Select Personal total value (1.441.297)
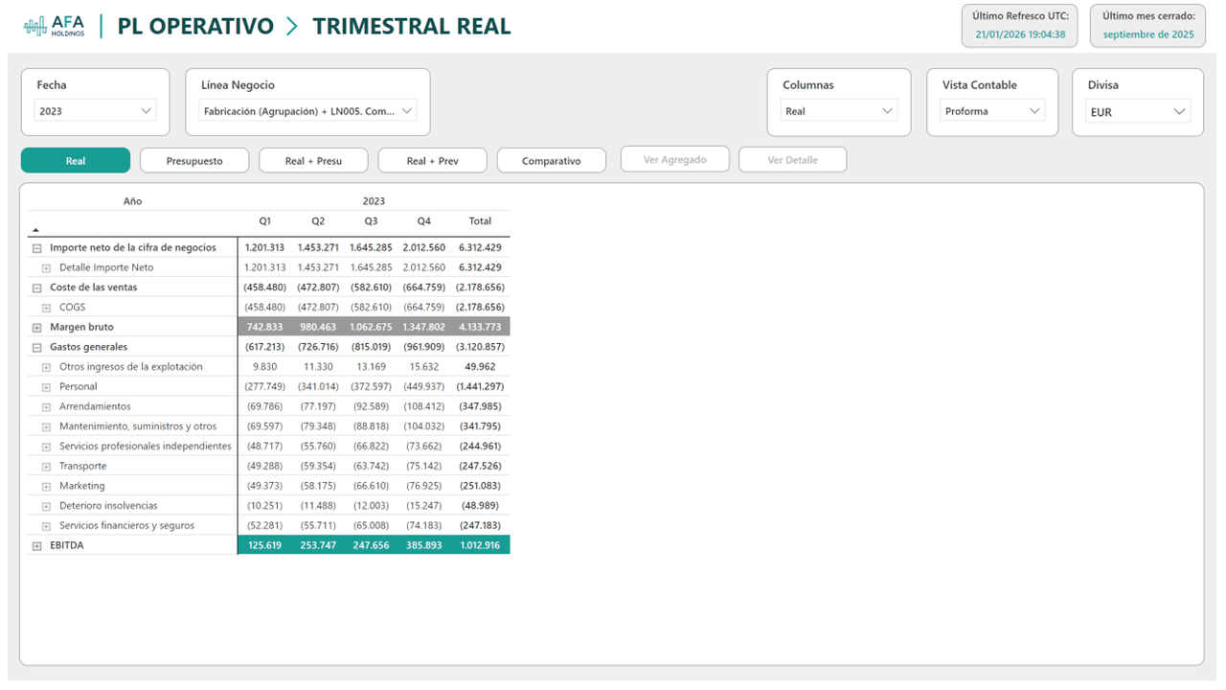The width and height of the screenshot is (1226, 690). [x=482, y=386]
